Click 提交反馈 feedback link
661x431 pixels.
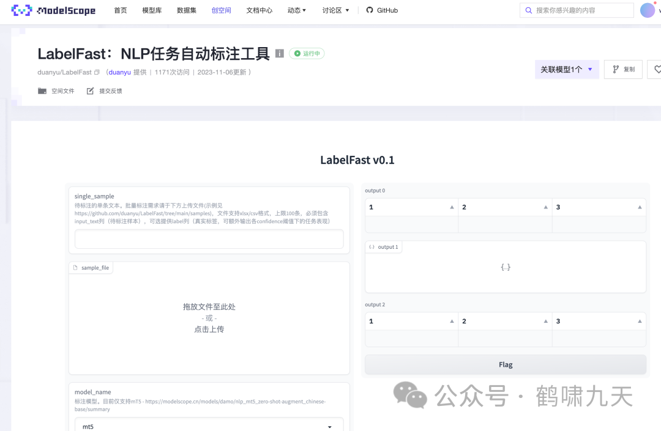[x=104, y=91]
